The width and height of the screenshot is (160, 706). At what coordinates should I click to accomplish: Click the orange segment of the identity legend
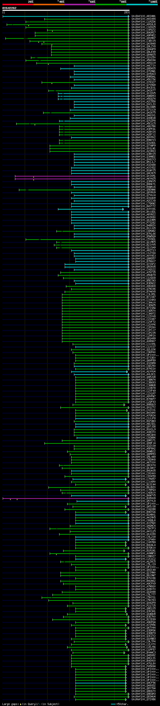pyautogui.click(x=49, y=5)
